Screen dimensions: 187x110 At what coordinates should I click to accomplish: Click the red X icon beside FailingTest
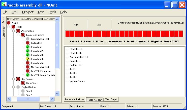[28, 43]
